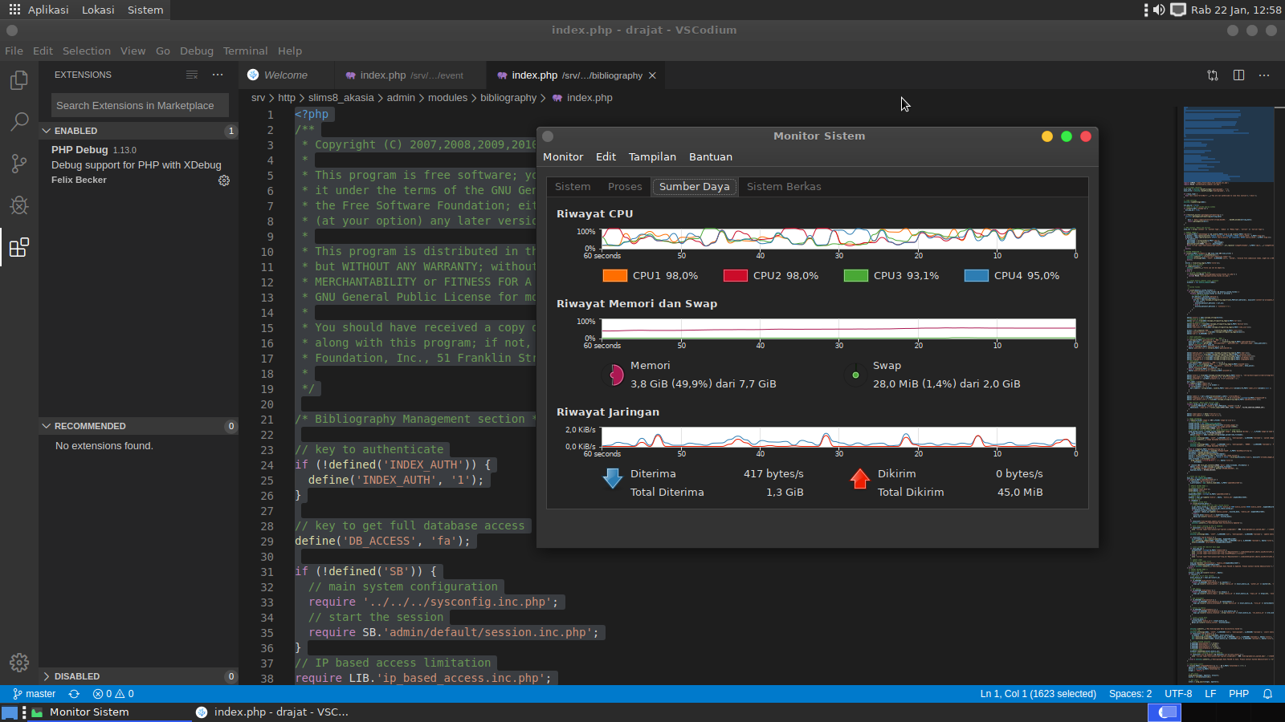
Task: Open VSCodium Terminal menu
Action: pos(245,51)
